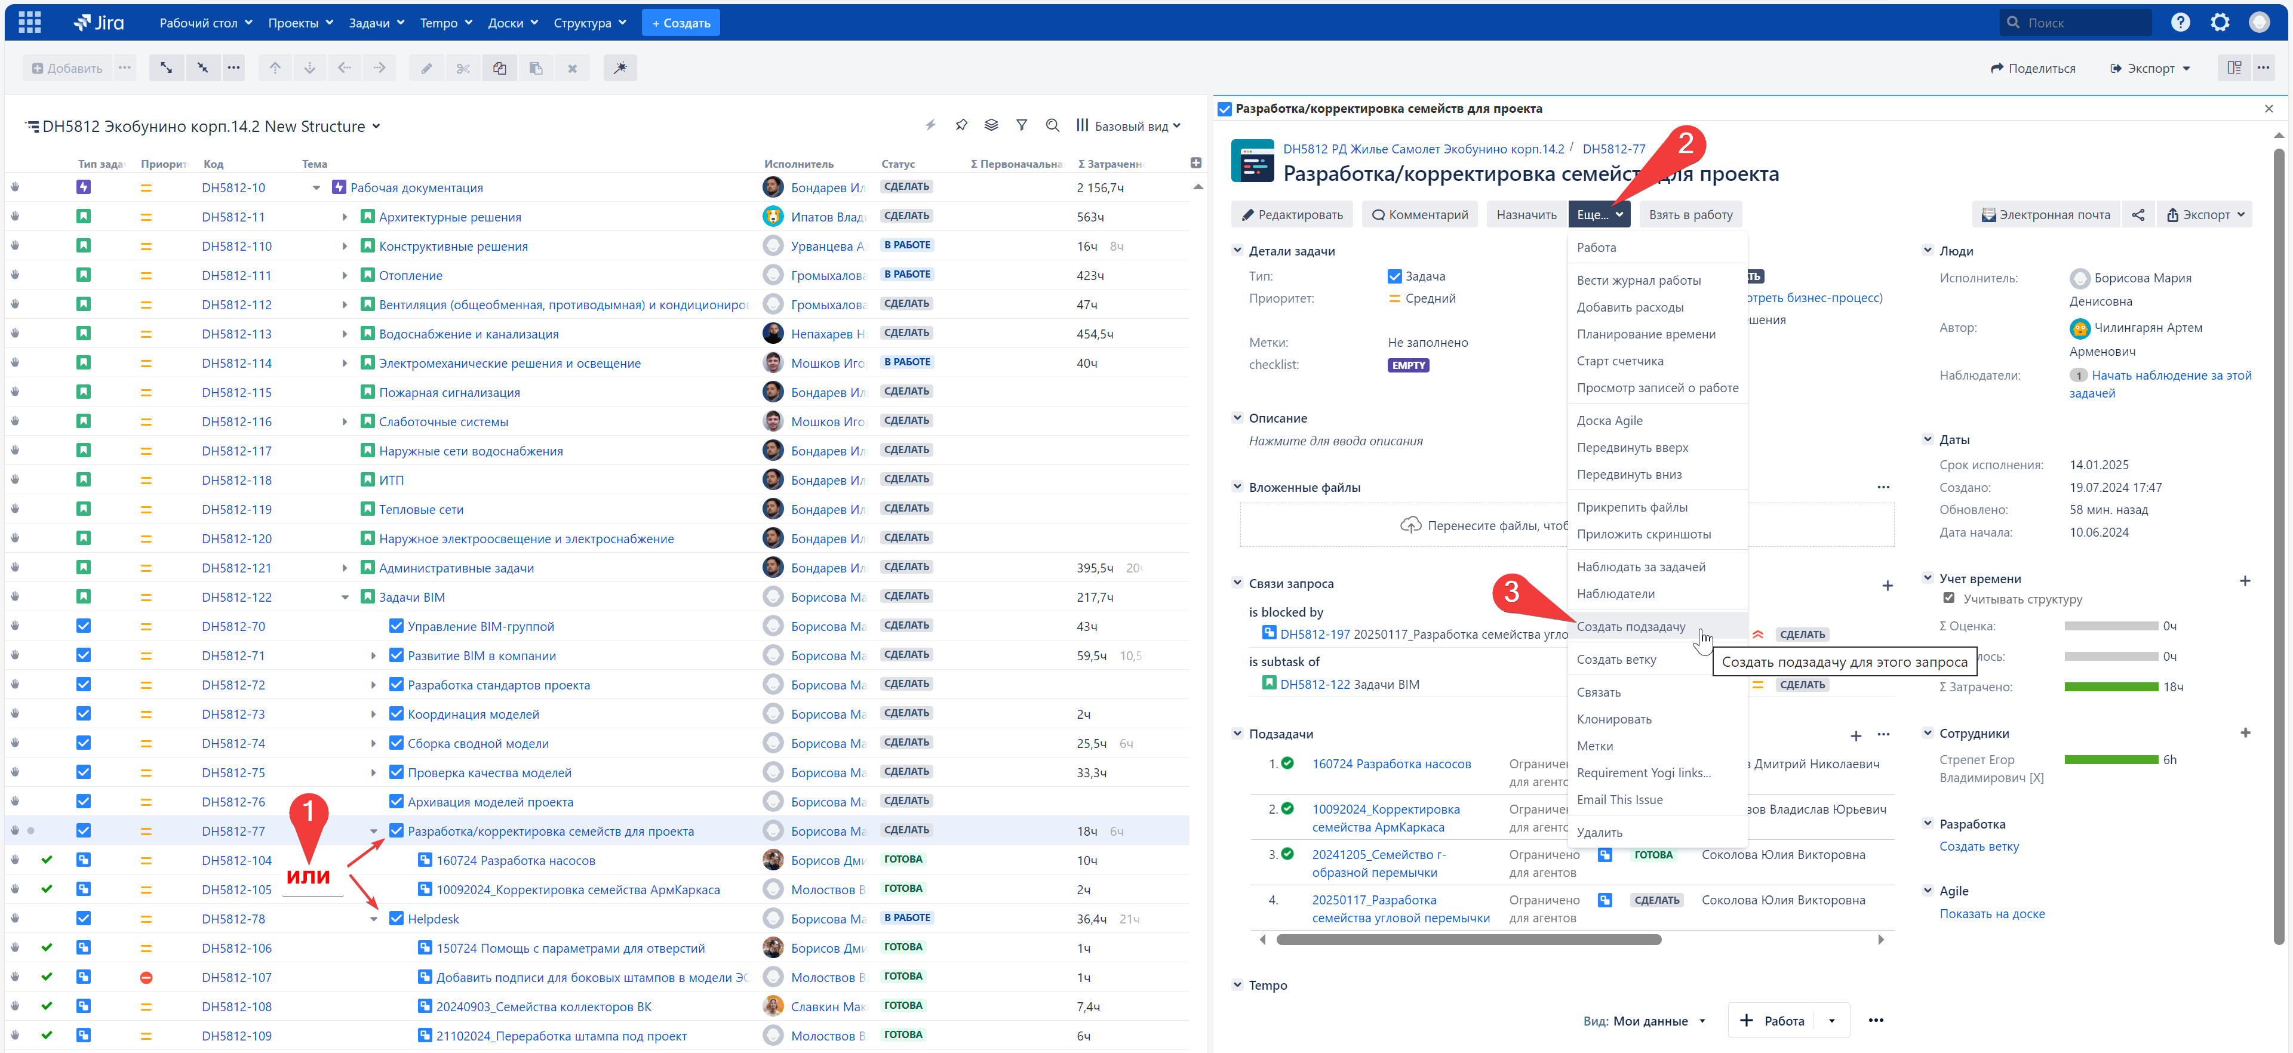Collapse the 'Детали задачи' section

point(1237,251)
